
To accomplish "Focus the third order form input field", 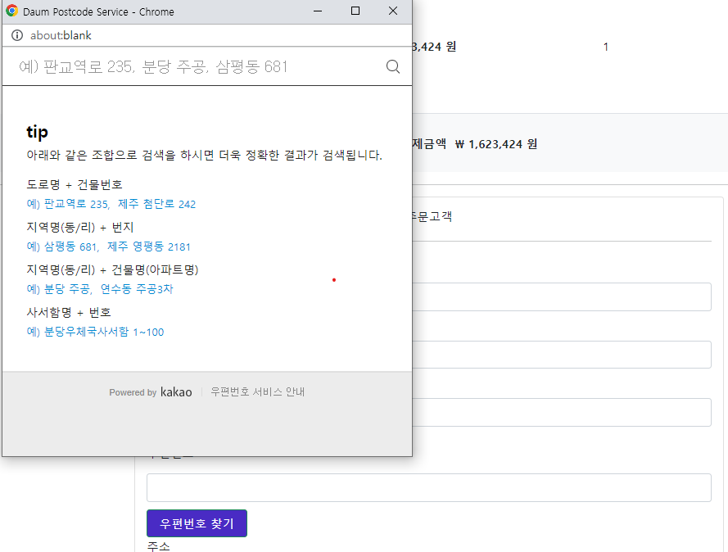I will tap(562, 412).
